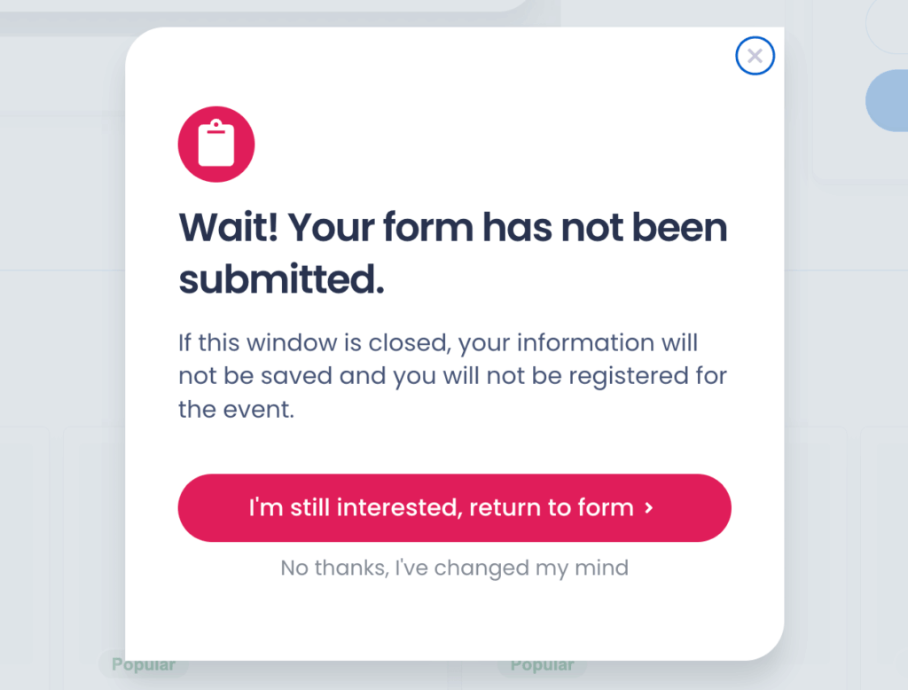Click the white clipboard glyph inside the circle
Viewport: 908px width, 690px height.
point(216,144)
